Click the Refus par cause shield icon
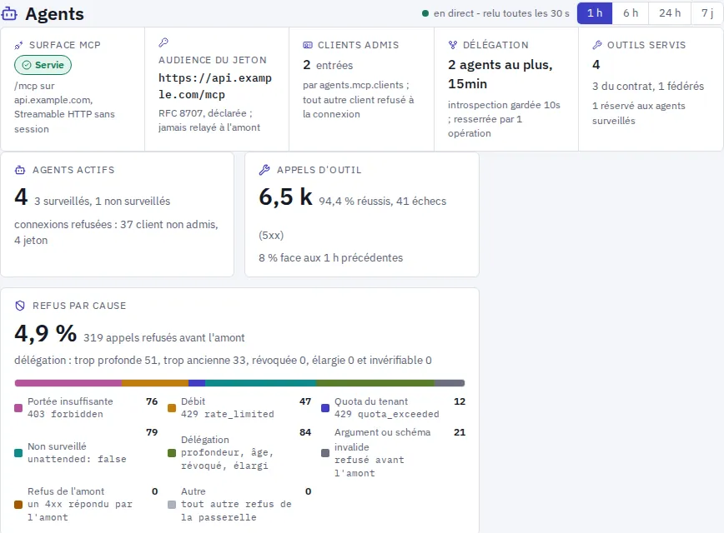This screenshot has width=724, height=533. 20,306
